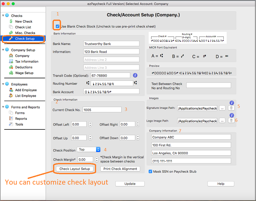Click the info icon beside Transit Code
Viewport: 256px width, 201px height.
pyautogui.click(x=135, y=76)
